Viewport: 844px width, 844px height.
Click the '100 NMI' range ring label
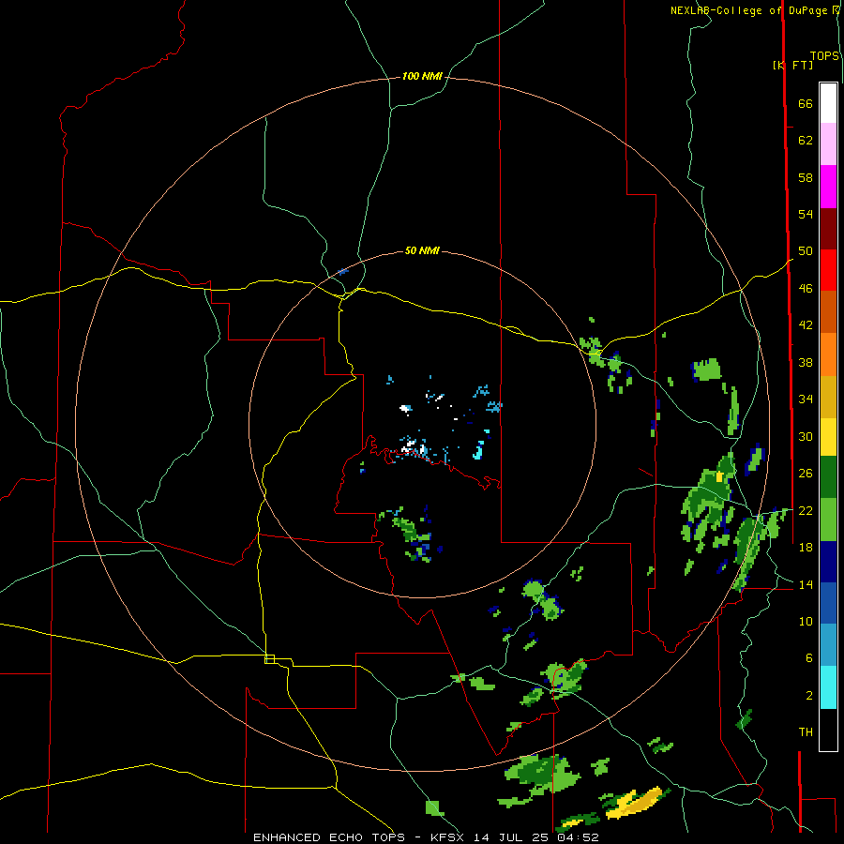422,77
